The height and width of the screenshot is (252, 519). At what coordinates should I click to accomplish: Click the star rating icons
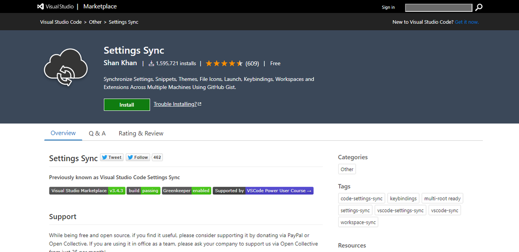pos(224,64)
